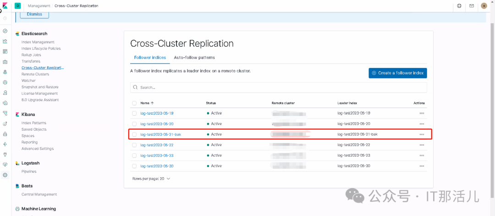Open Index Management in Elasticsearch menu

coord(38,42)
